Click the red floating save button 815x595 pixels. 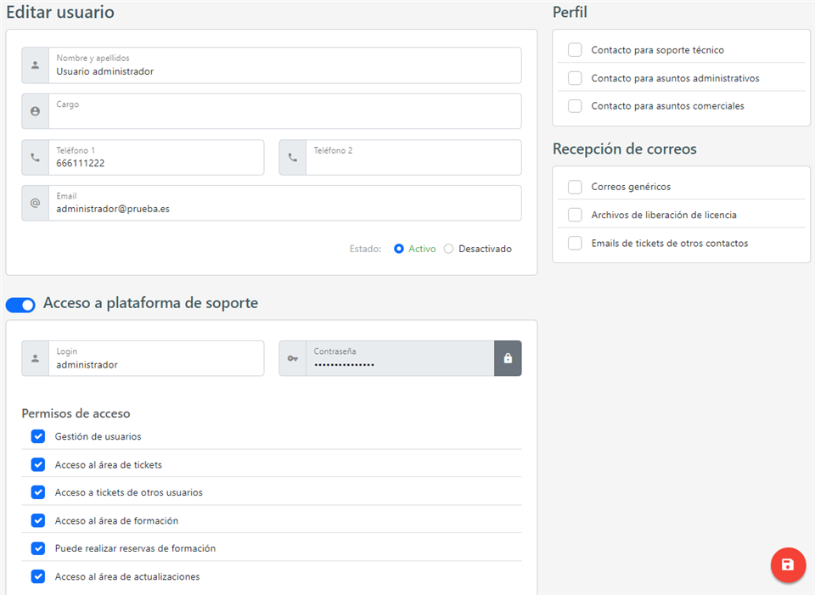(x=788, y=565)
